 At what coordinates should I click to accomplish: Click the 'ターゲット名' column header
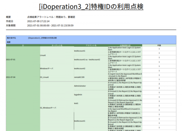click(x=57, y=45)
